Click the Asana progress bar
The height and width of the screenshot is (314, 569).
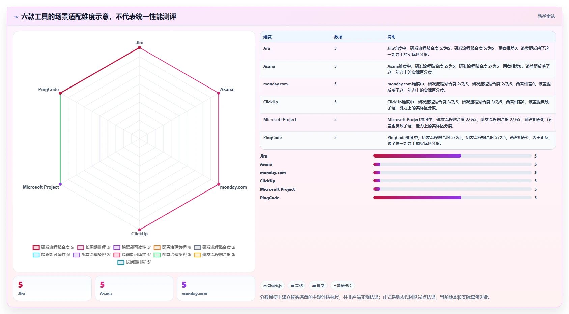coord(452,164)
